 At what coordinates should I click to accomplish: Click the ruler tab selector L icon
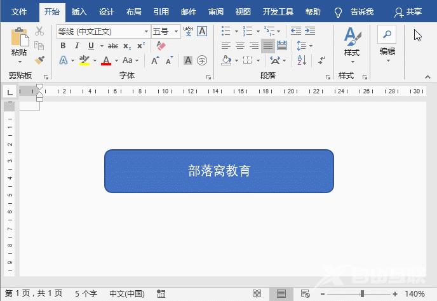pyautogui.click(x=10, y=92)
